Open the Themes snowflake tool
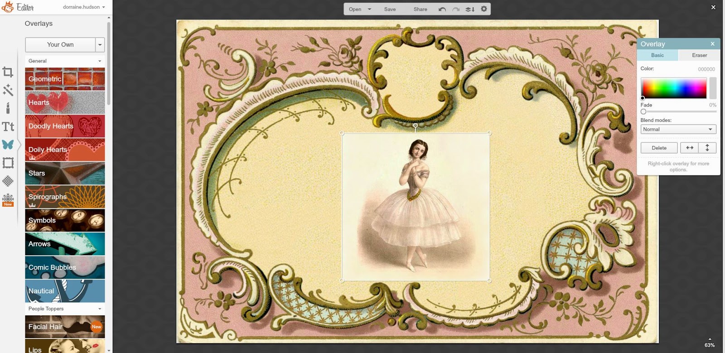Image resolution: width=725 pixels, height=353 pixels. point(8,199)
